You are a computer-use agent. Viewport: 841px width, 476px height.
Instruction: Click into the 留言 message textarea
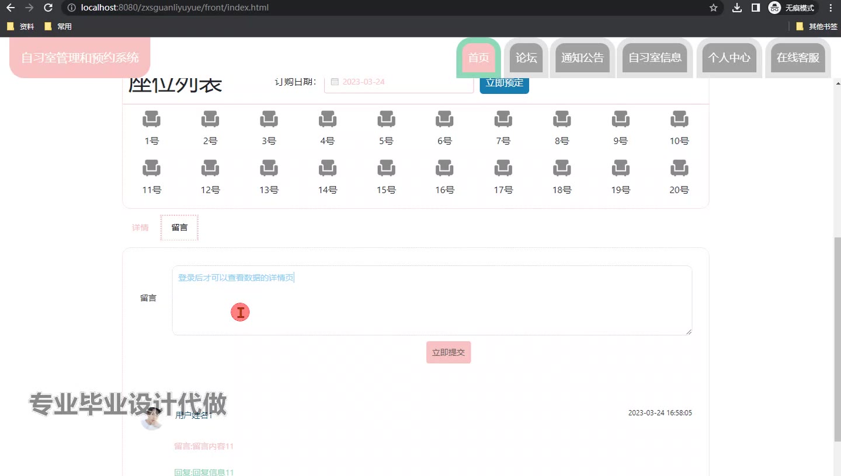(432, 300)
